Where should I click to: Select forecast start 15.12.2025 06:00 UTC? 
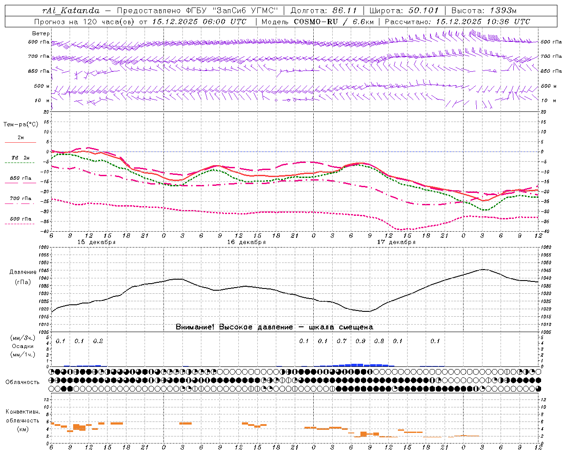coord(200,22)
